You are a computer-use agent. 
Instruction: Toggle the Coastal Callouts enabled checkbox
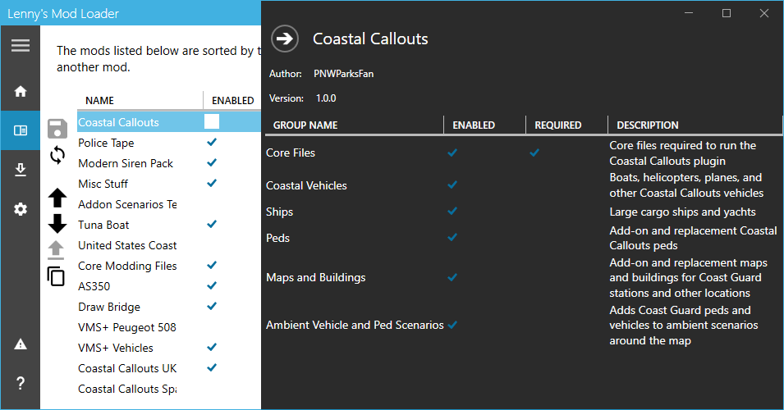tap(212, 121)
